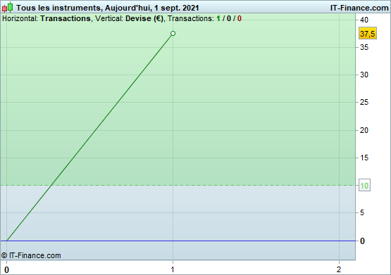Click the green 10 threshold label
391x275 pixels.
click(364, 185)
